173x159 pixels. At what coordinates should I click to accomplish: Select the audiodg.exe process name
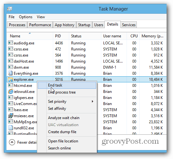24,43
